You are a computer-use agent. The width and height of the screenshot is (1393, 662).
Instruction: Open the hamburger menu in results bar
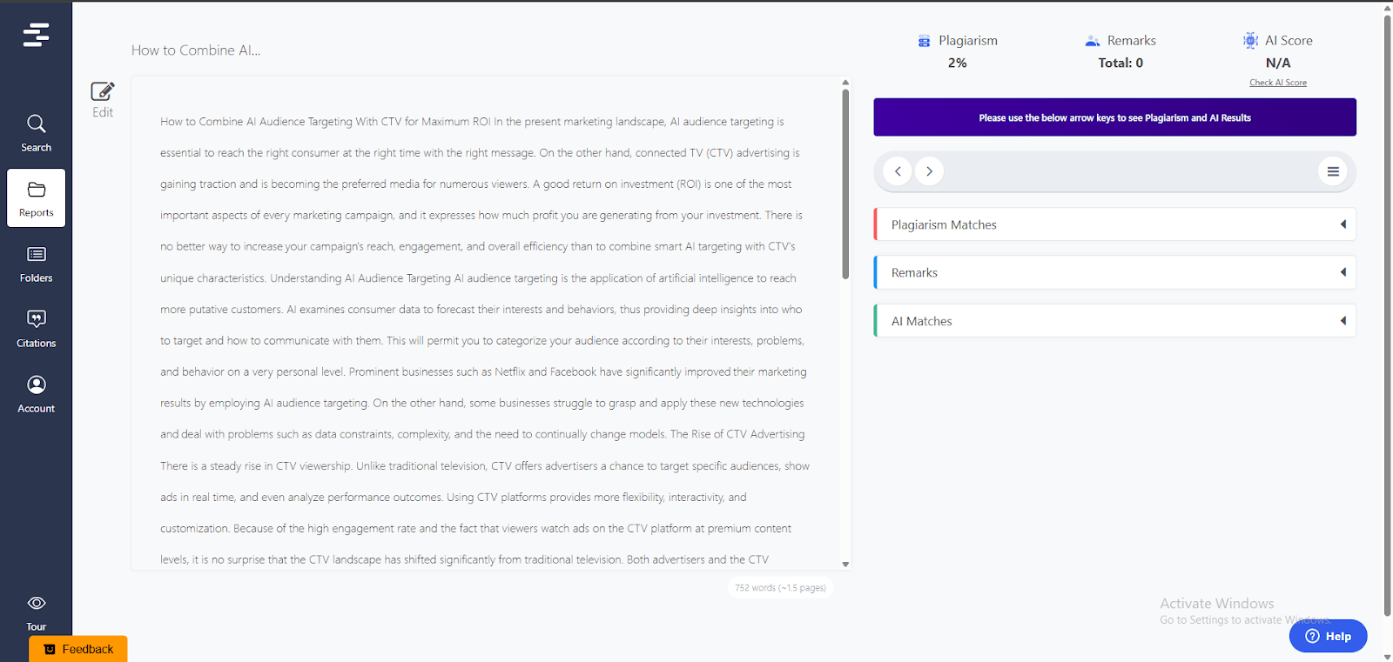click(1332, 171)
